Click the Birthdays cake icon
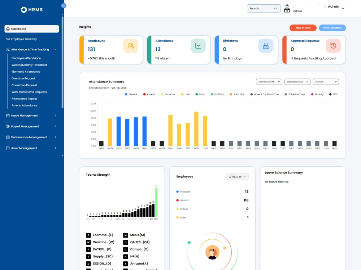This screenshot has width=361, height=270. (x=266, y=46)
